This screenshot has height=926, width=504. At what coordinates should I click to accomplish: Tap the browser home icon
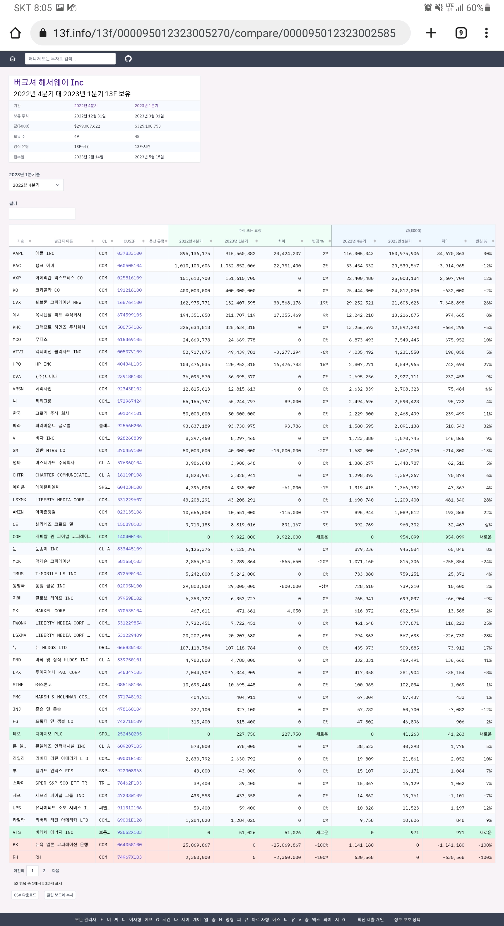[15, 33]
